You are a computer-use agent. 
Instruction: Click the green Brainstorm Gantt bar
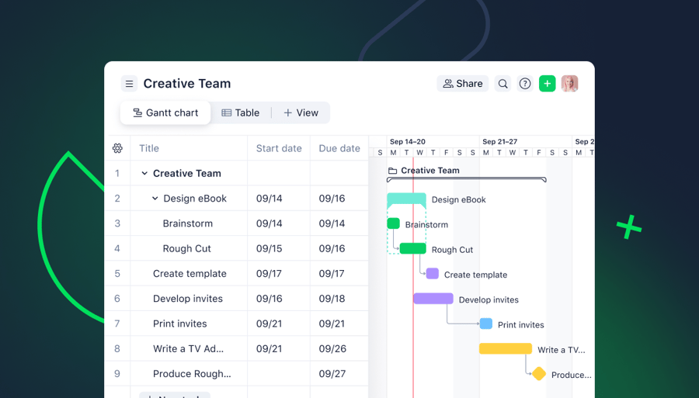pyautogui.click(x=393, y=223)
